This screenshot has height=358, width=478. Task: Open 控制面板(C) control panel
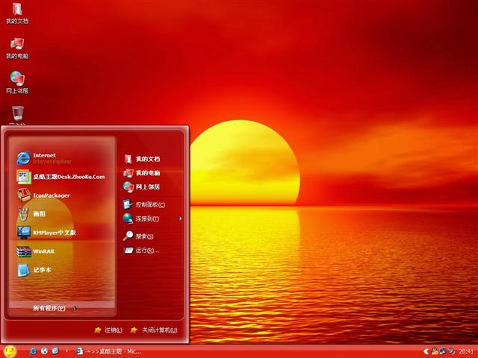click(144, 204)
